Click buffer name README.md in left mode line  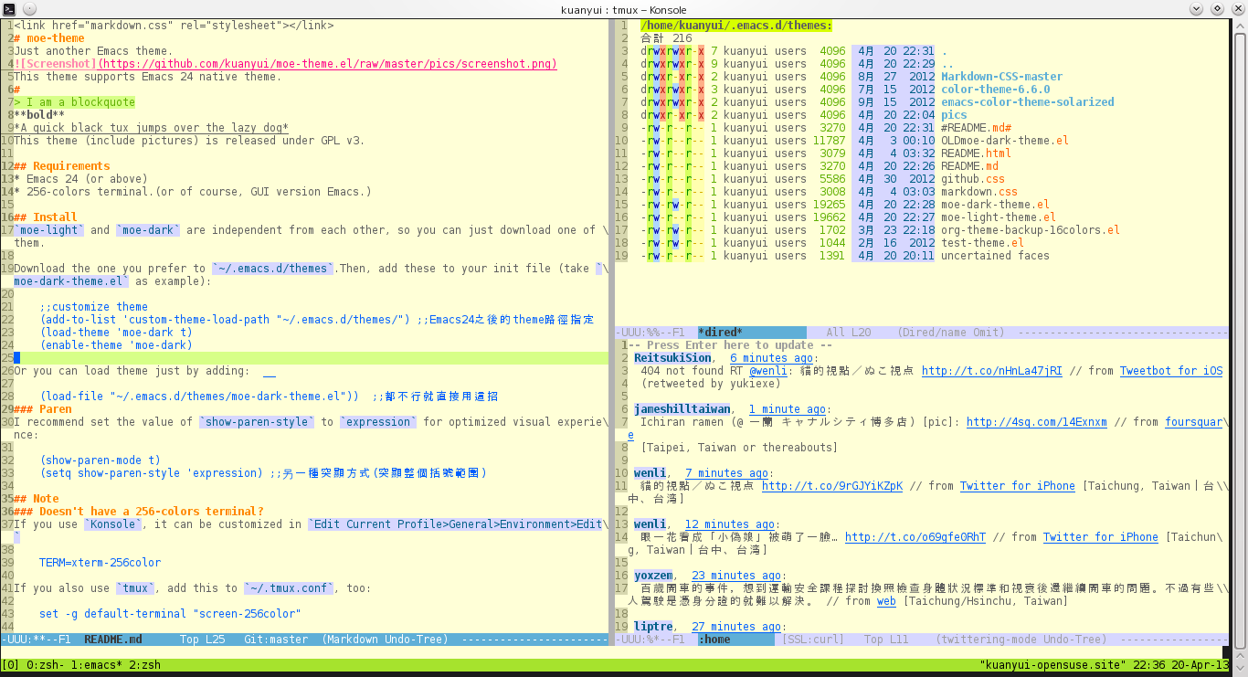(112, 640)
